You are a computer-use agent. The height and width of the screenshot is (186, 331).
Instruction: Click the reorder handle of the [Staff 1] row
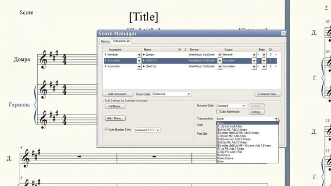point(106,60)
